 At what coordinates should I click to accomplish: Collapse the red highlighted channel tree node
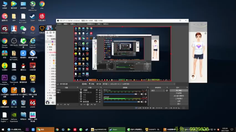click(48, 53)
